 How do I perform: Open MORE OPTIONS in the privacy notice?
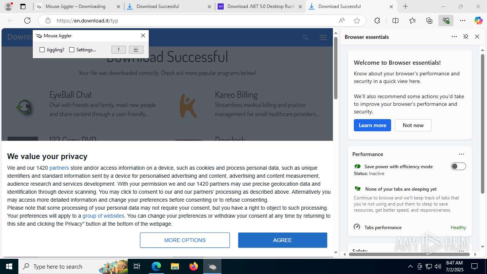[x=185, y=240]
